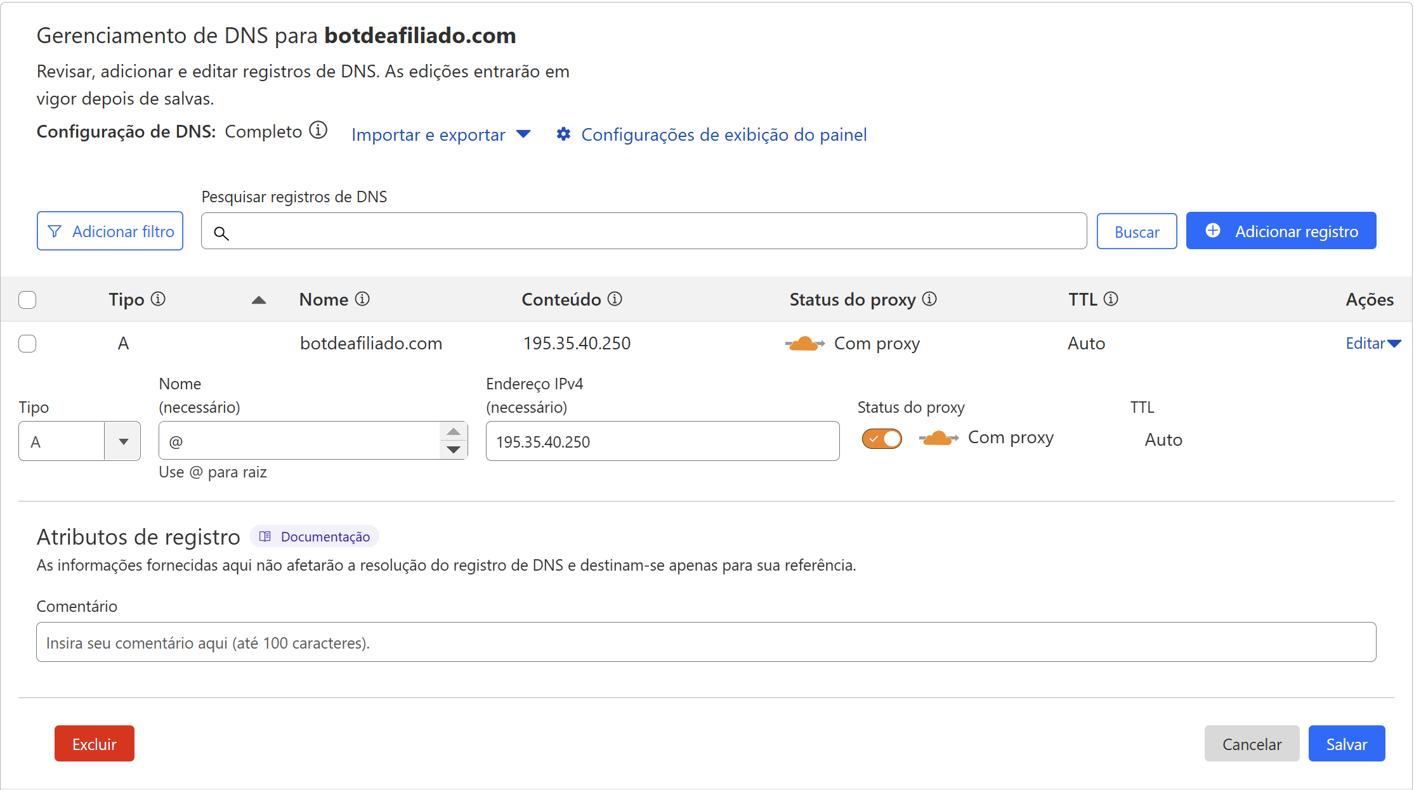Click the info icon beside Conteúdo header
Screen dimensions: 1414x790
point(615,299)
